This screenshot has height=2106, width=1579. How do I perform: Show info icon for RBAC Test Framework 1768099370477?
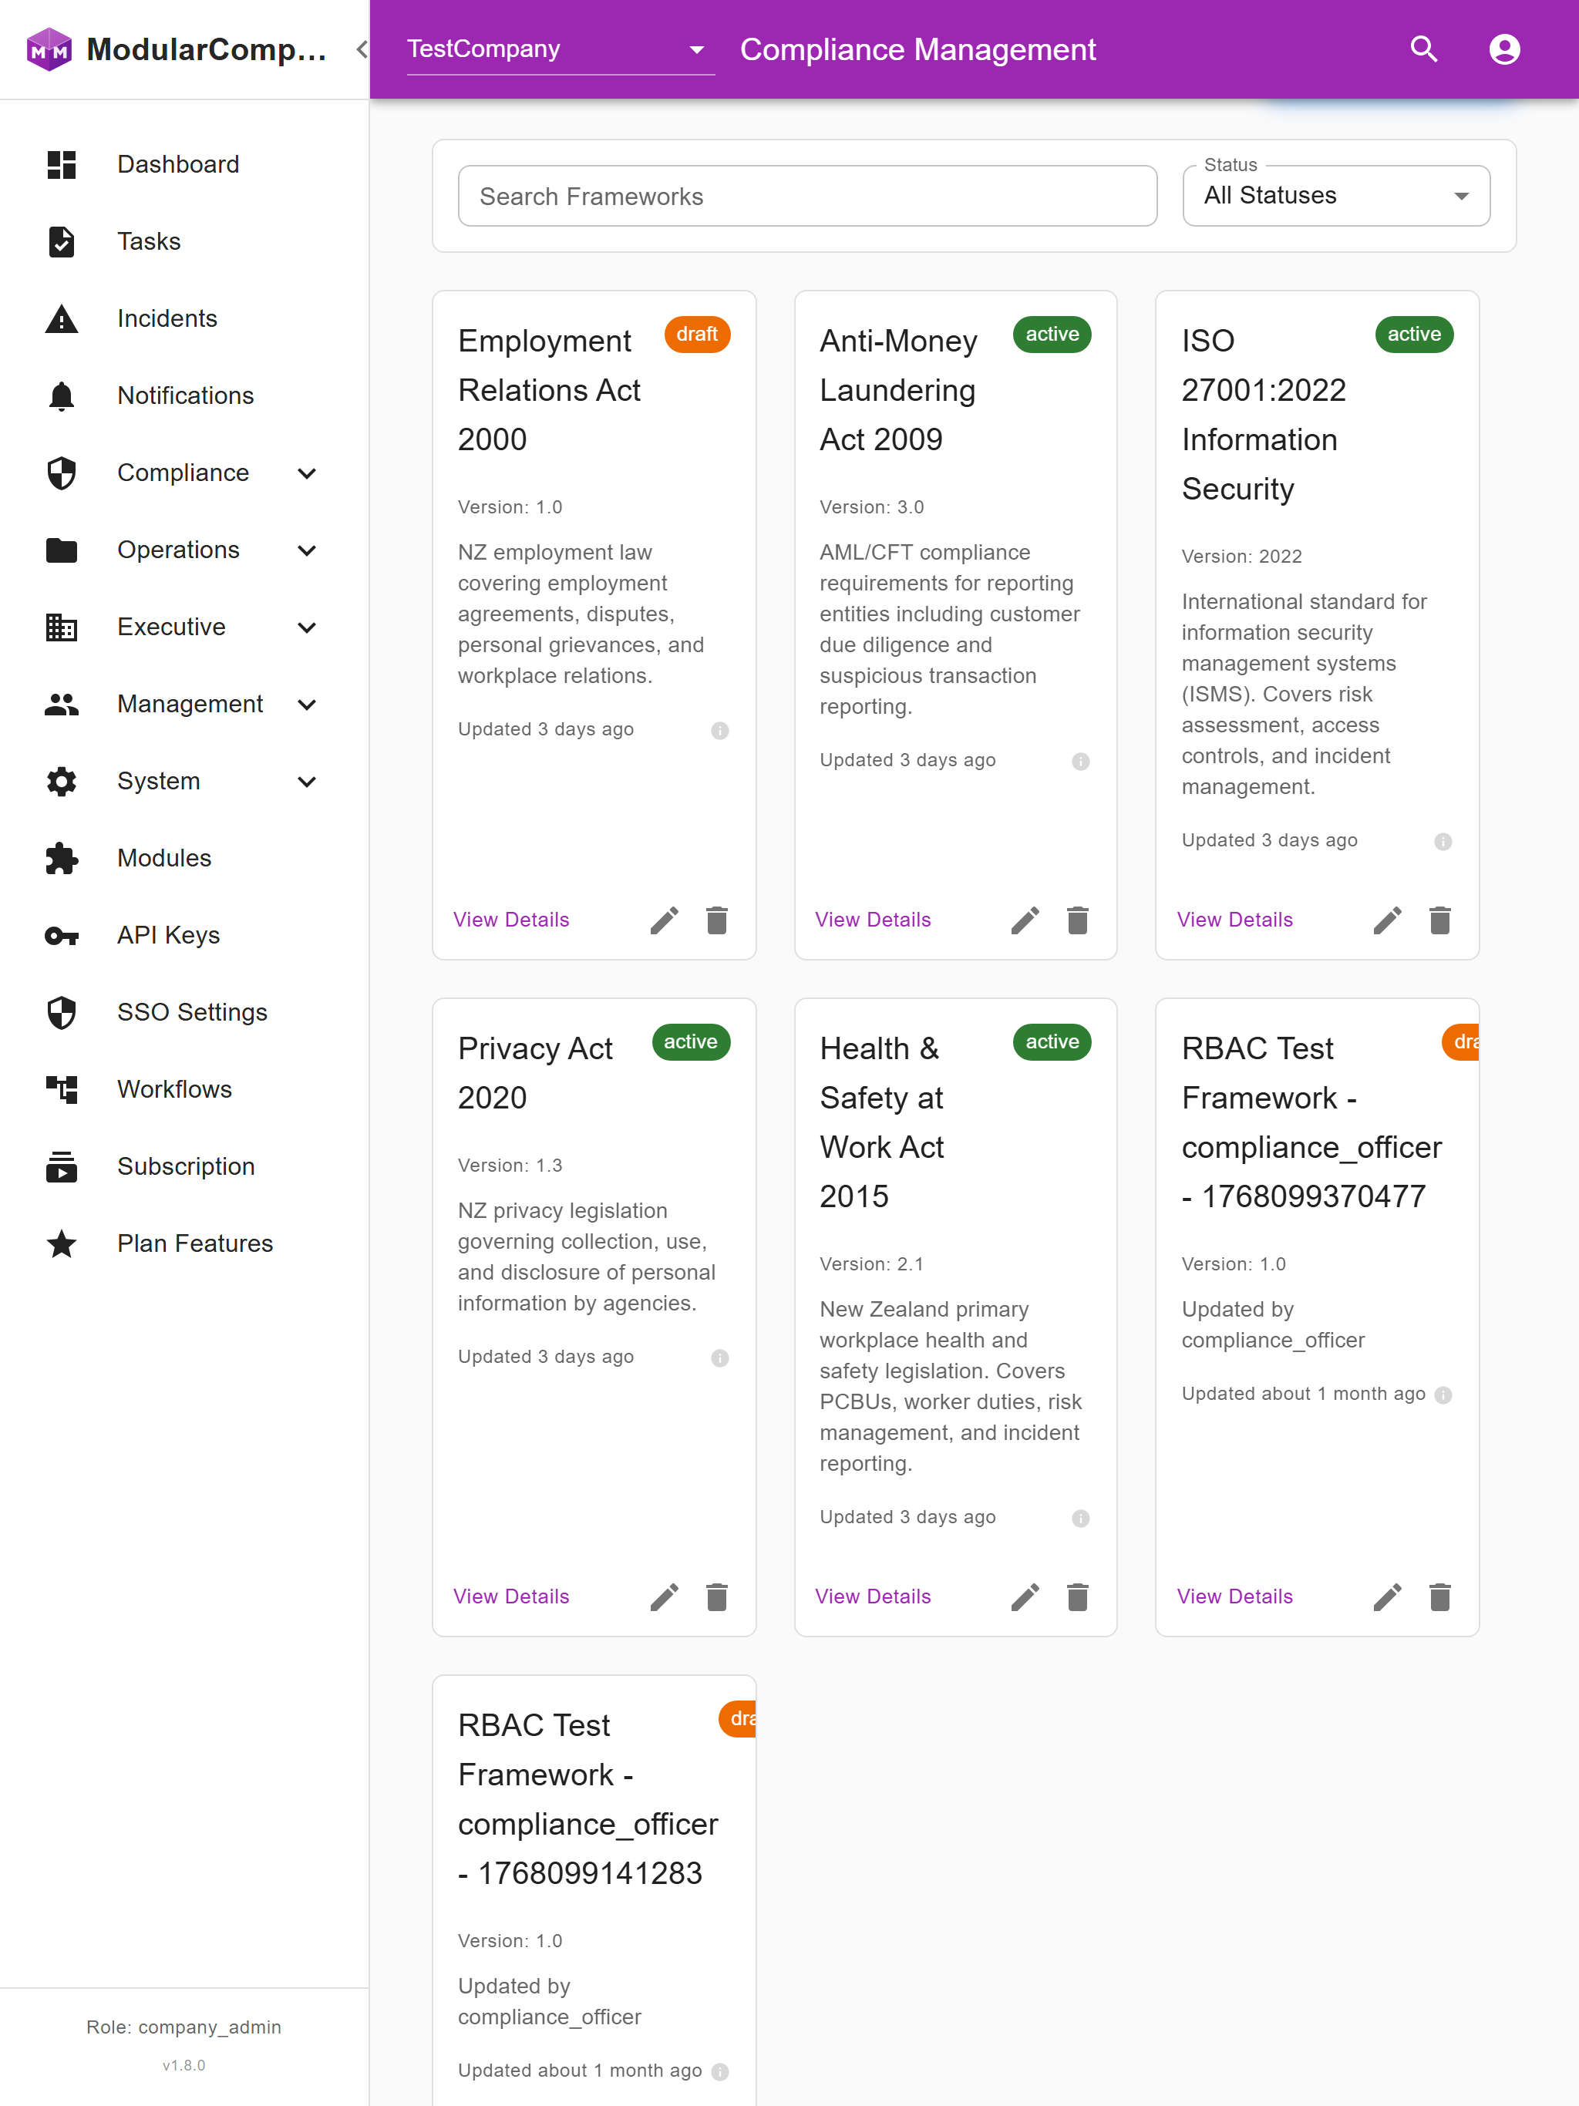coord(1443,1394)
